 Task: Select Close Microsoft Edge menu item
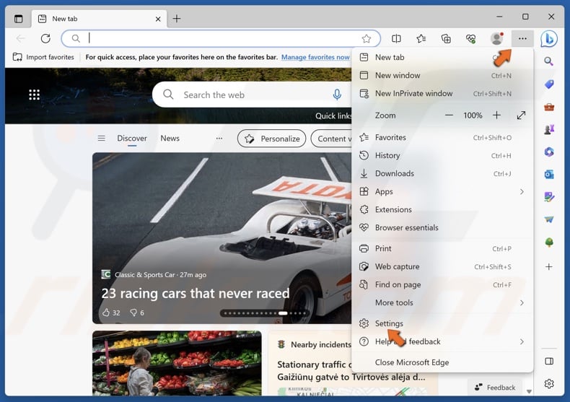[442, 362]
